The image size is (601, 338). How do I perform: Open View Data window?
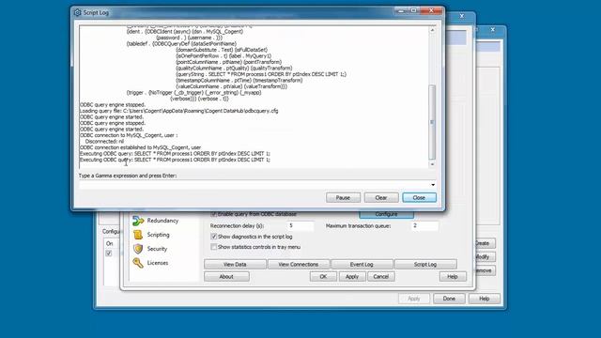point(235,265)
